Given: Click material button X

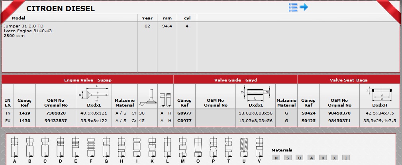Looking at the screenshot, I should coord(334,158).
